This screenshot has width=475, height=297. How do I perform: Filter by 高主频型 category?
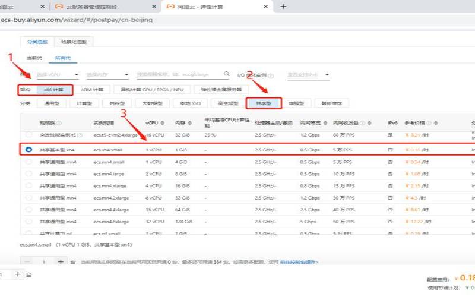[228, 103]
